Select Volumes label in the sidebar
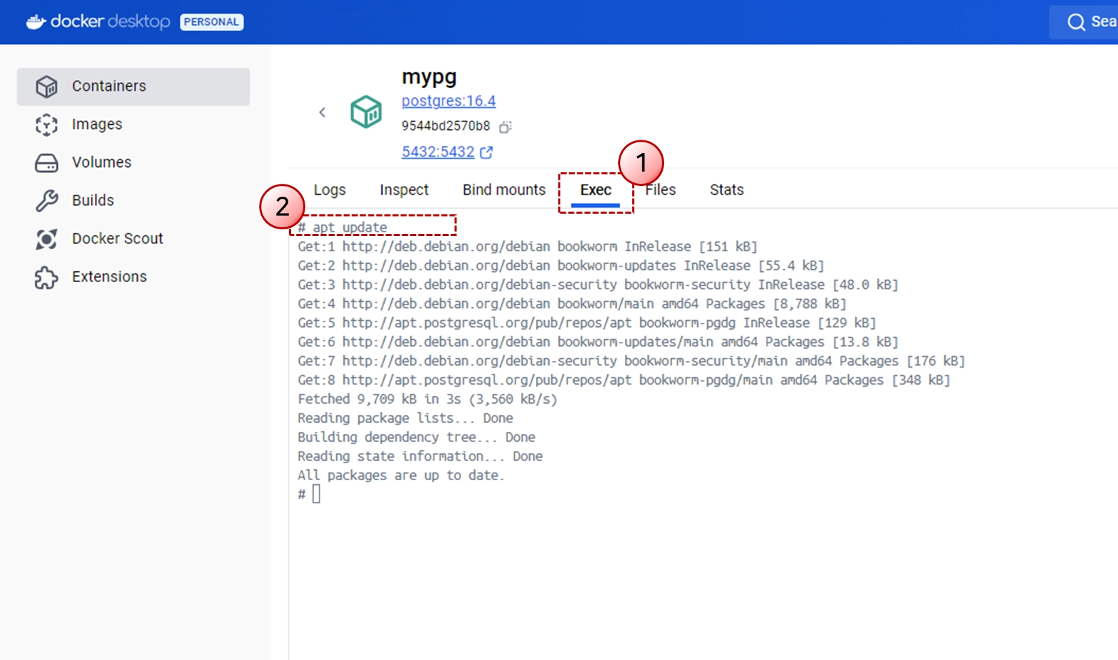The height and width of the screenshot is (660, 1118). click(102, 163)
